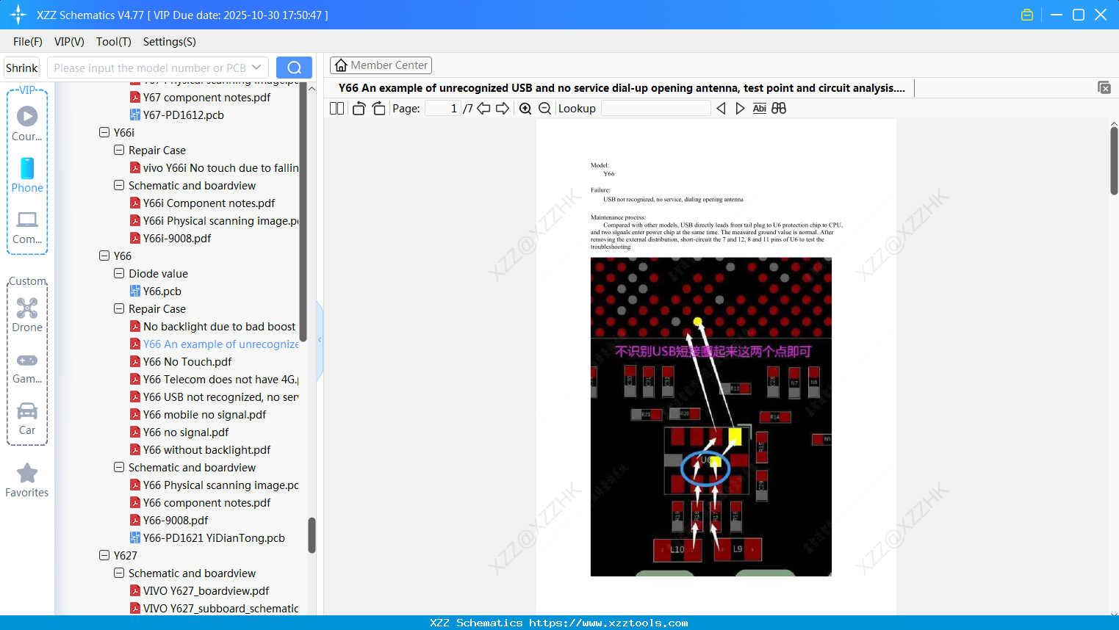Click the page number input field
This screenshot has height=630, width=1119.
[x=443, y=109]
